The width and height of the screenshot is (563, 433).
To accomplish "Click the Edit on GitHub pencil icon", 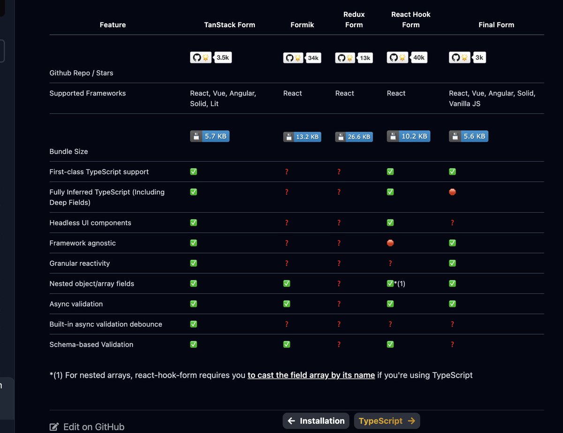I will 54,427.
